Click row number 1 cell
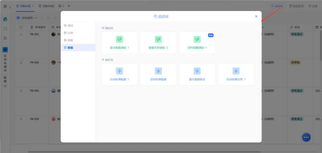The height and width of the screenshot is (153, 322). tap(21, 34)
